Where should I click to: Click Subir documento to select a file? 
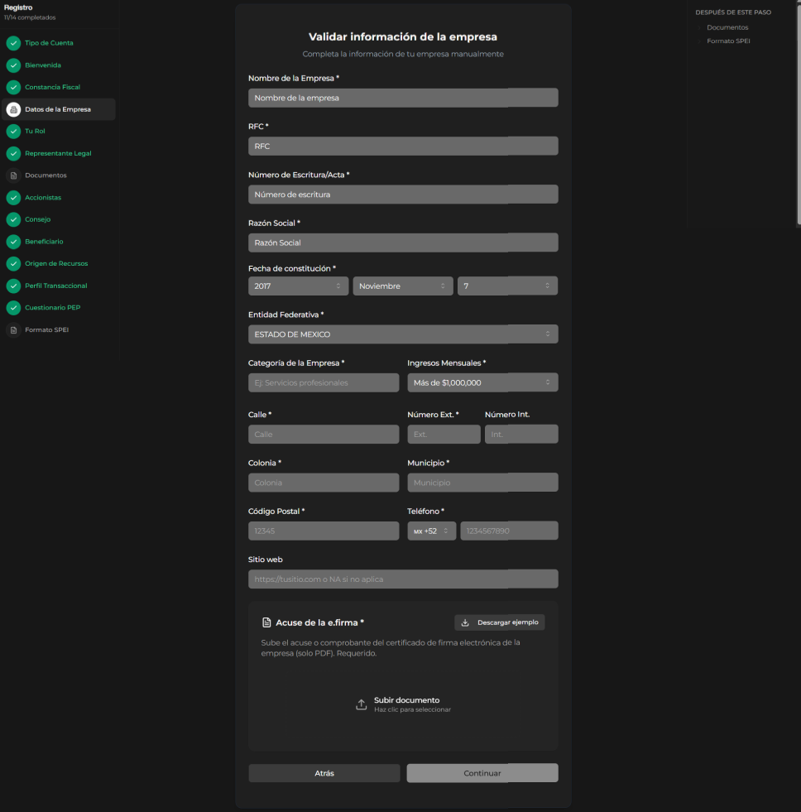tap(403, 704)
